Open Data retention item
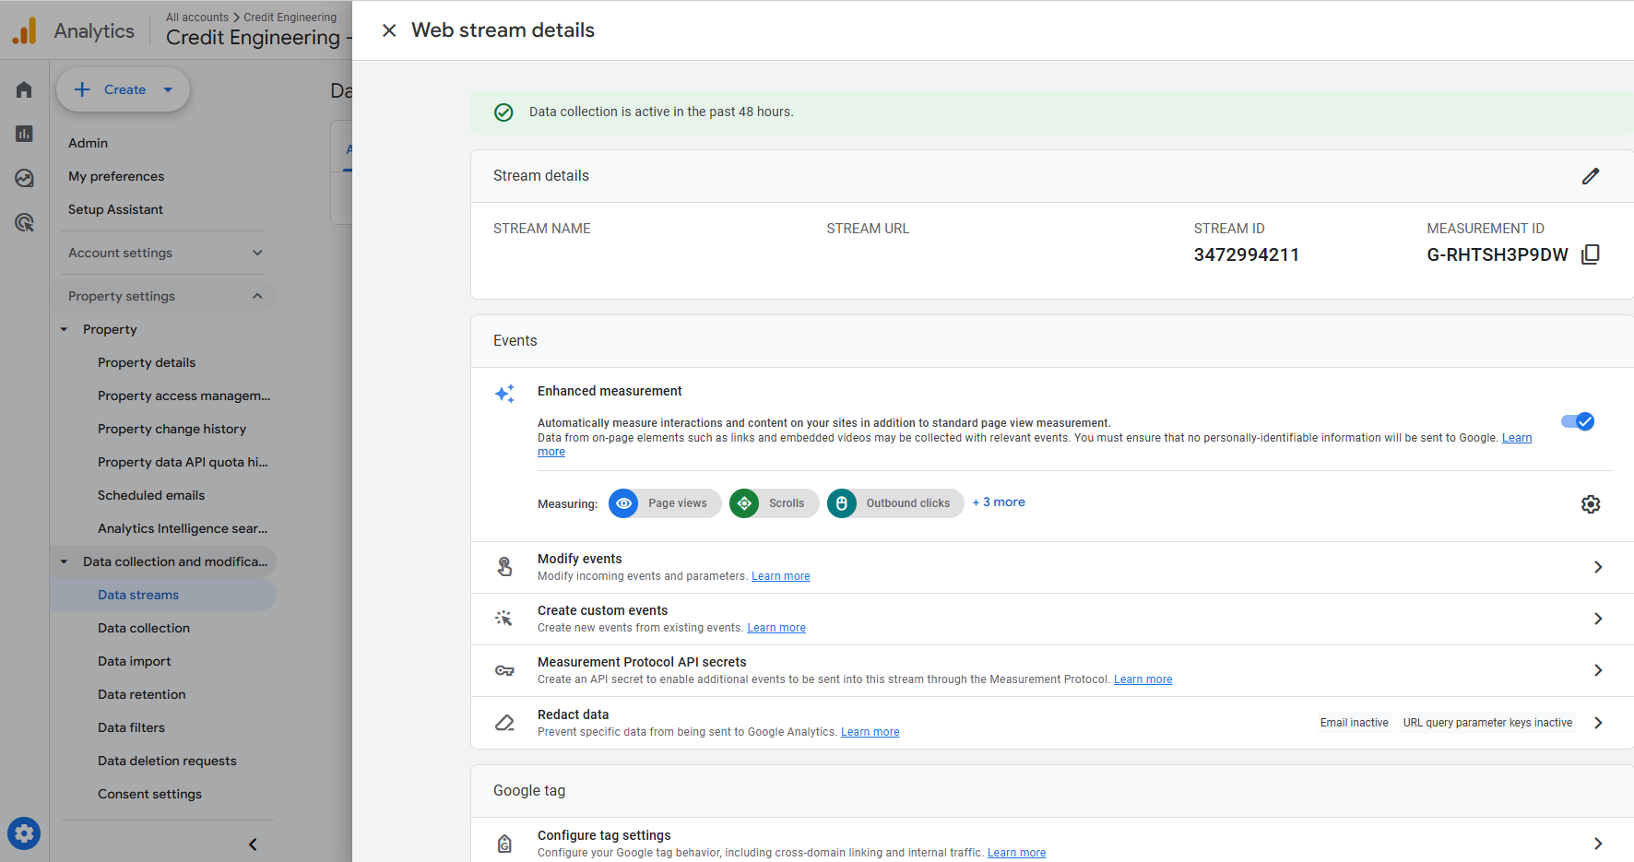 click(x=142, y=694)
